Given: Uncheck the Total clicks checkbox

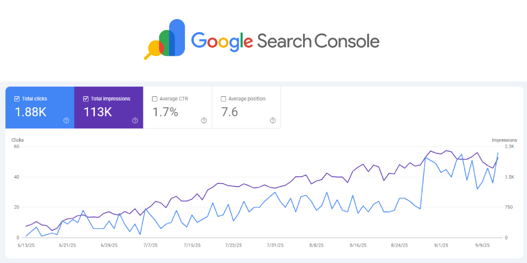Looking at the screenshot, I should click(17, 99).
